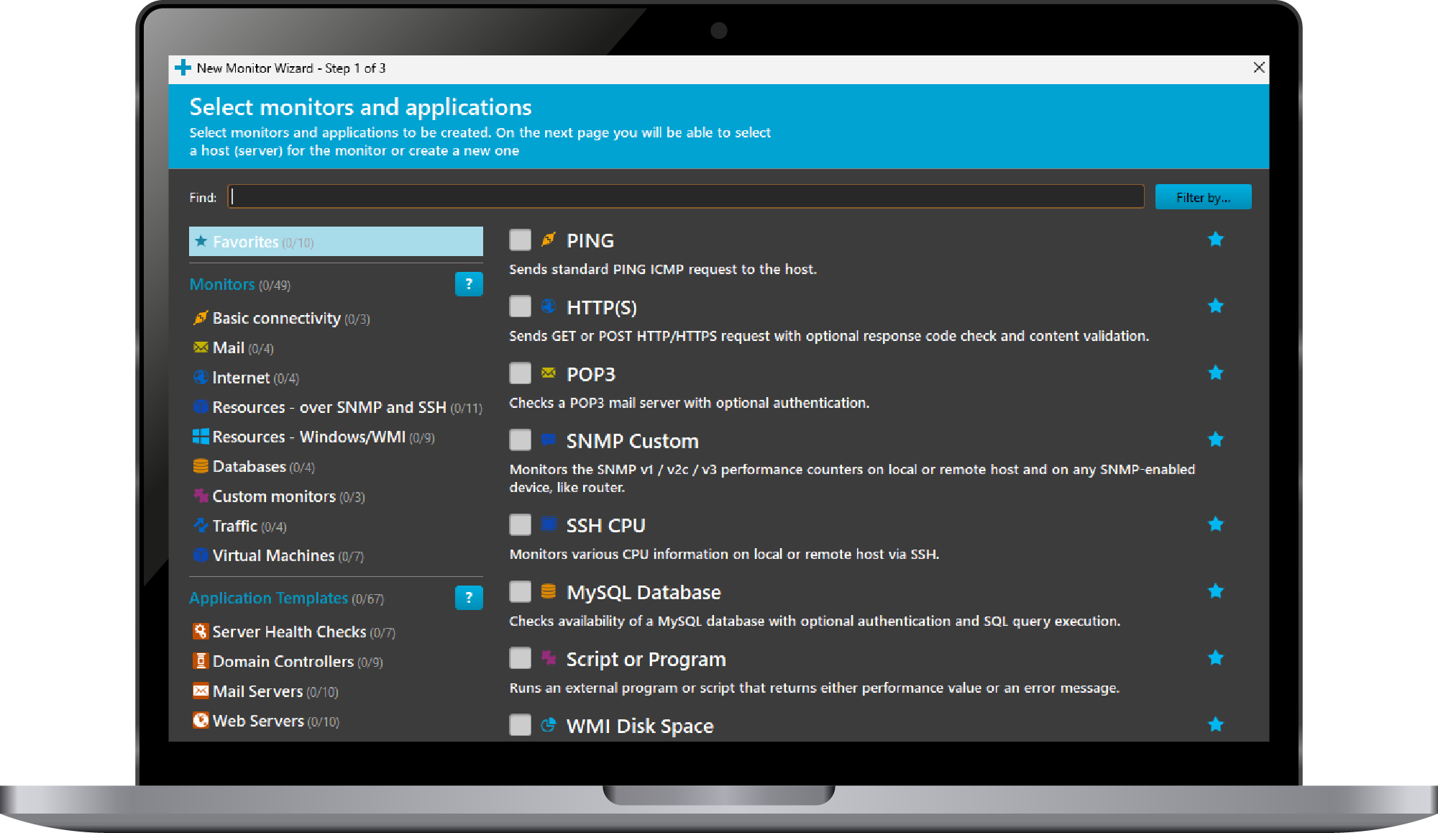Check the PING monitor checkbox
The height and width of the screenshot is (833, 1438).
(520, 240)
